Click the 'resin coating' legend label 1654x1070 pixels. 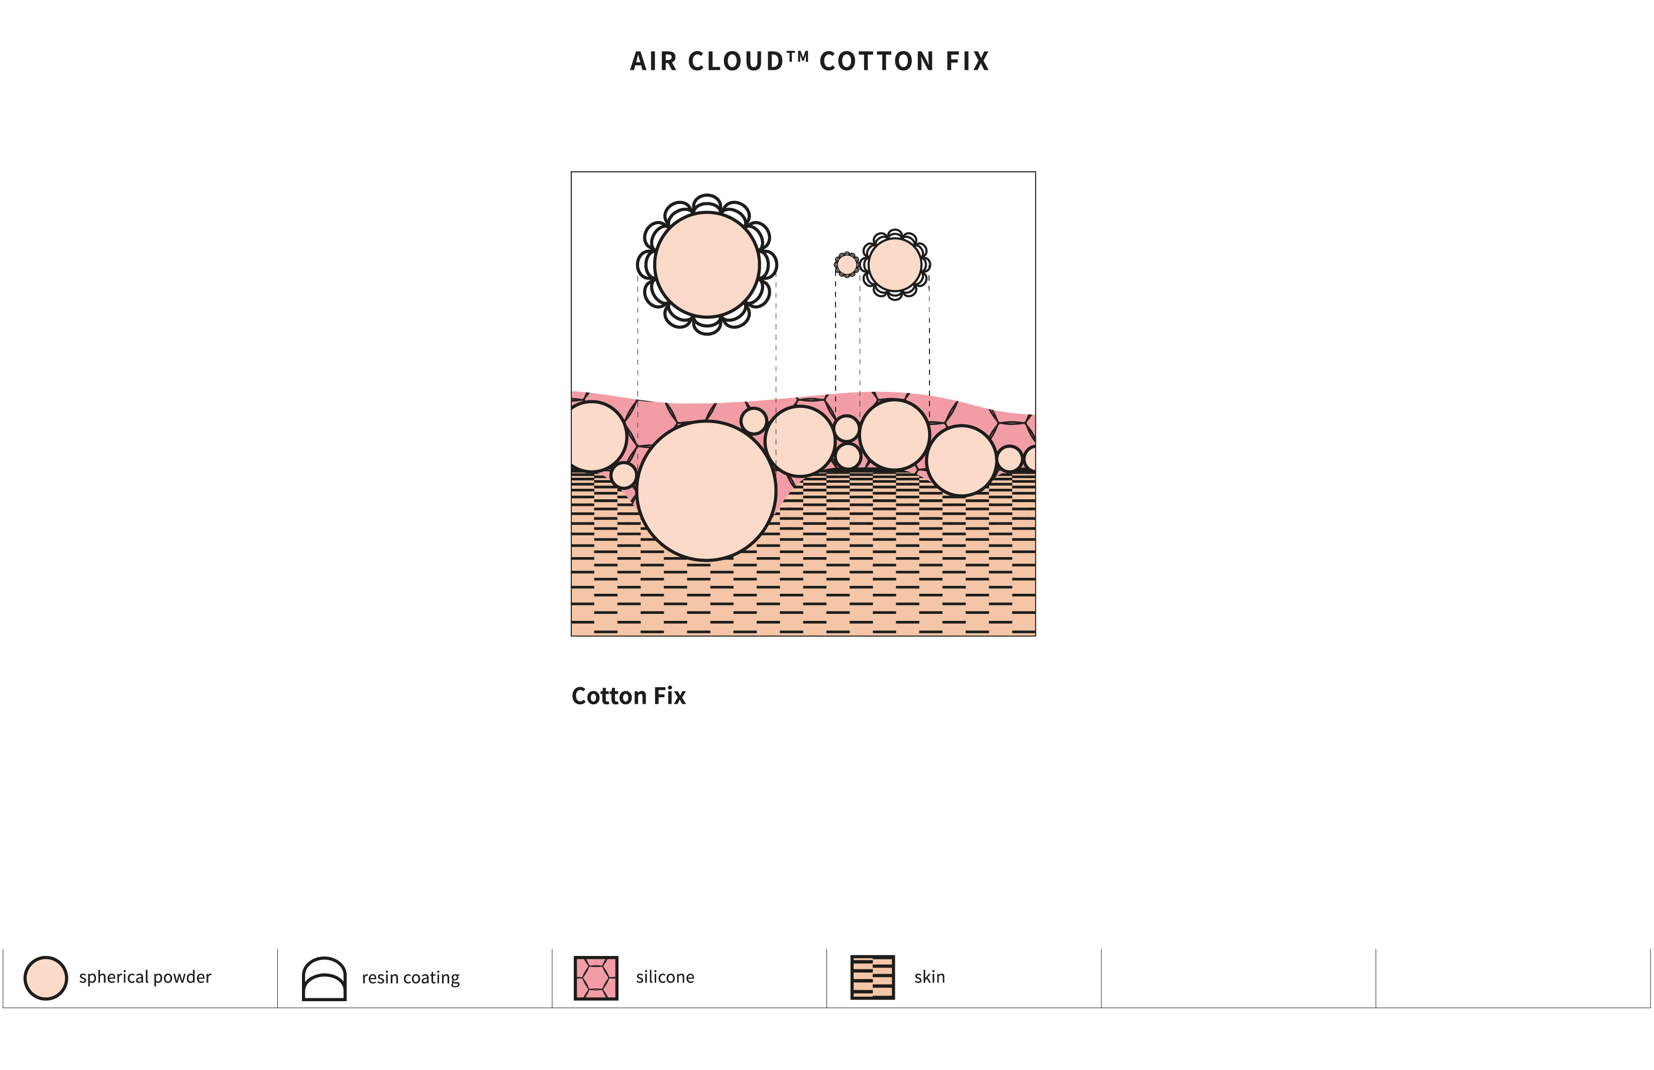click(x=410, y=978)
